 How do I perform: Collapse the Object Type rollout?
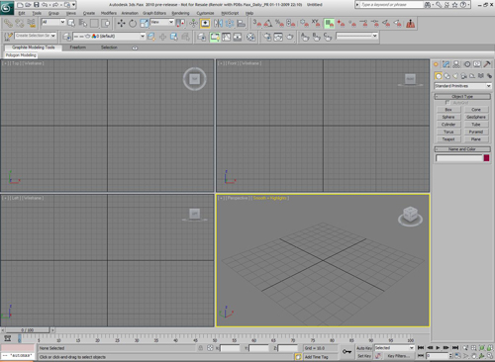[462, 97]
